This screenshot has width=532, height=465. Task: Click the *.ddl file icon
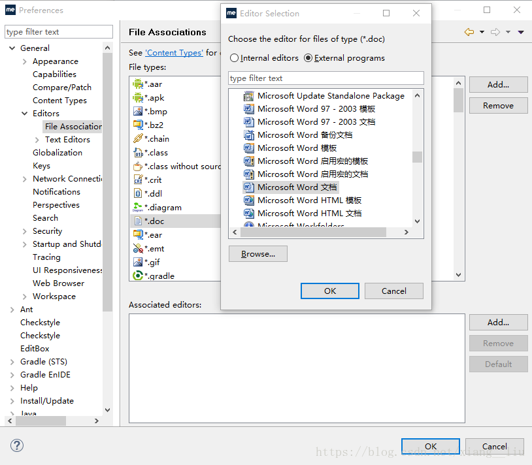pyautogui.click(x=138, y=193)
